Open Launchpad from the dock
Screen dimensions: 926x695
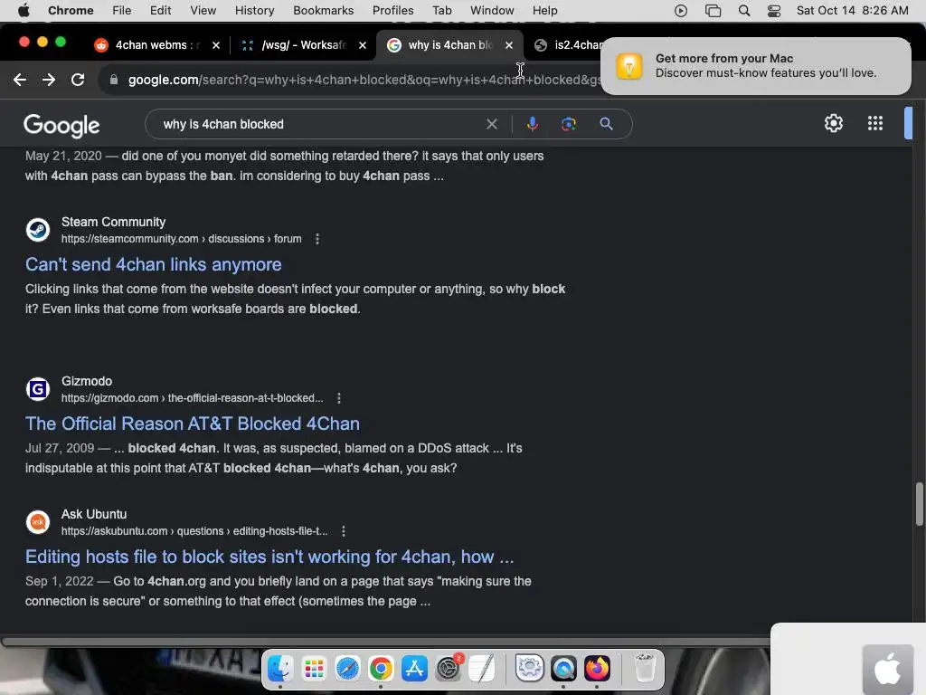tap(314, 669)
